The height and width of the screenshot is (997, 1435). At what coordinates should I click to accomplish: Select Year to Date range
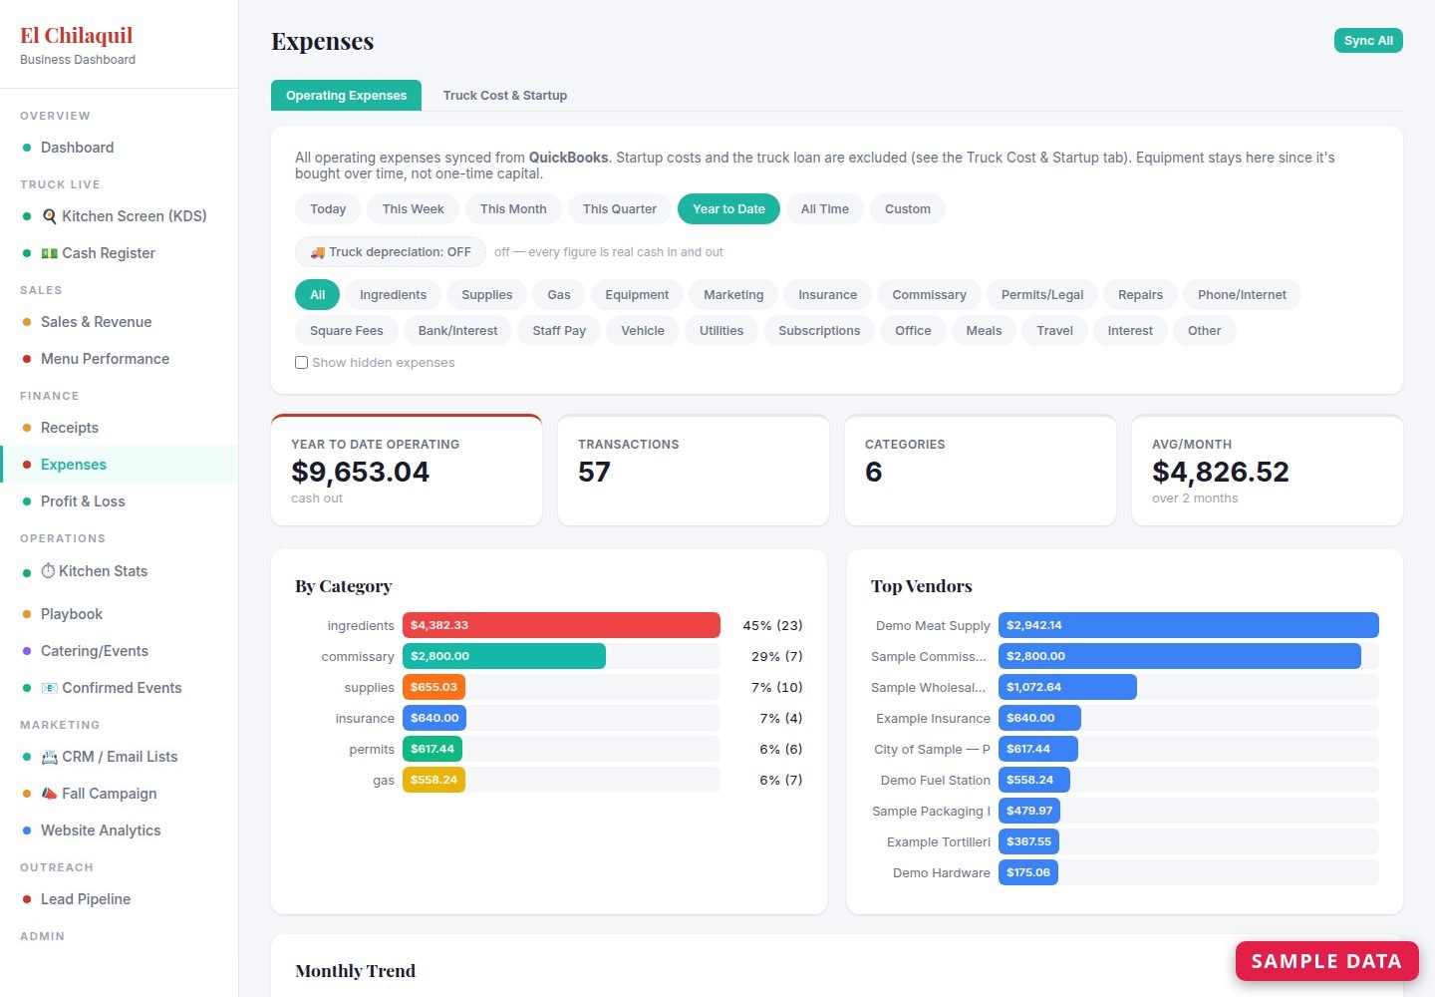pyautogui.click(x=728, y=209)
